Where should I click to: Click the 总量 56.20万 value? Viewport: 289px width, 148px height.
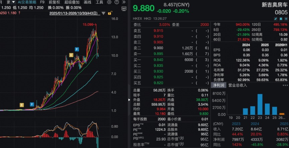(160, 90)
